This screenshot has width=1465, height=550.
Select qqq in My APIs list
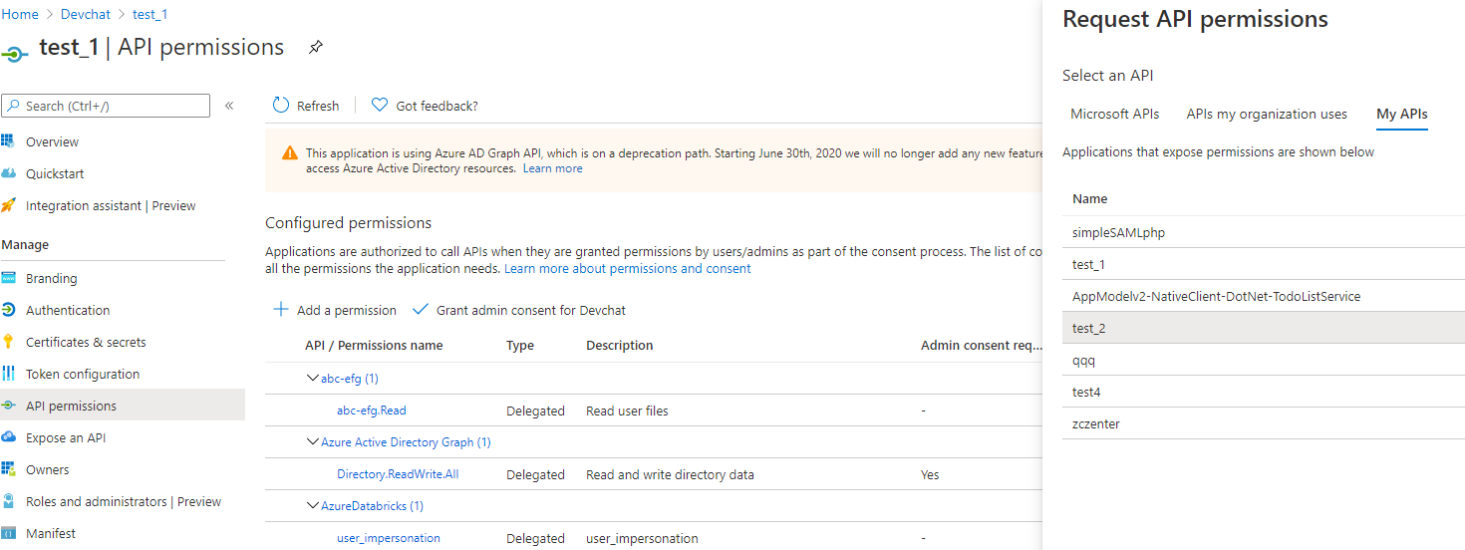click(1264, 360)
